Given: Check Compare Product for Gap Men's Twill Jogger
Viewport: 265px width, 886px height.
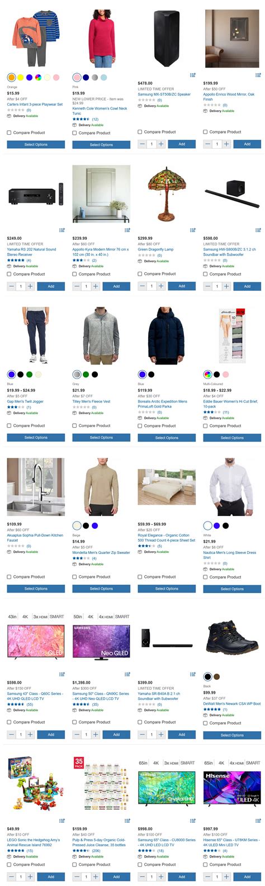Looking at the screenshot, I should pyautogui.click(x=9, y=425).
